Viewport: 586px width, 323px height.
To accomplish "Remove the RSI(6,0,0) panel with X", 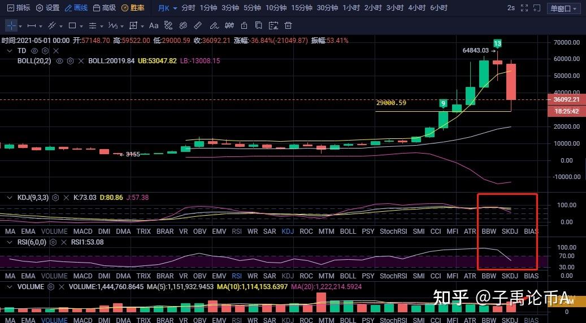I will (x=64, y=242).
